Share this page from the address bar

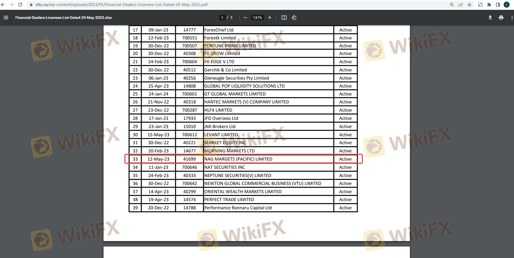coord(461,5)
